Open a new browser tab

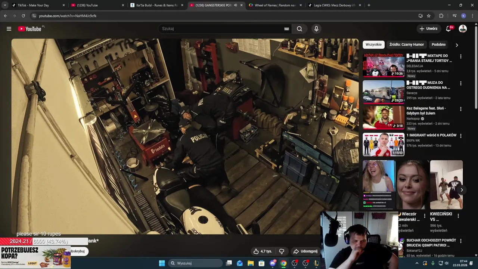pyautogui.click(x=369, y=5)
